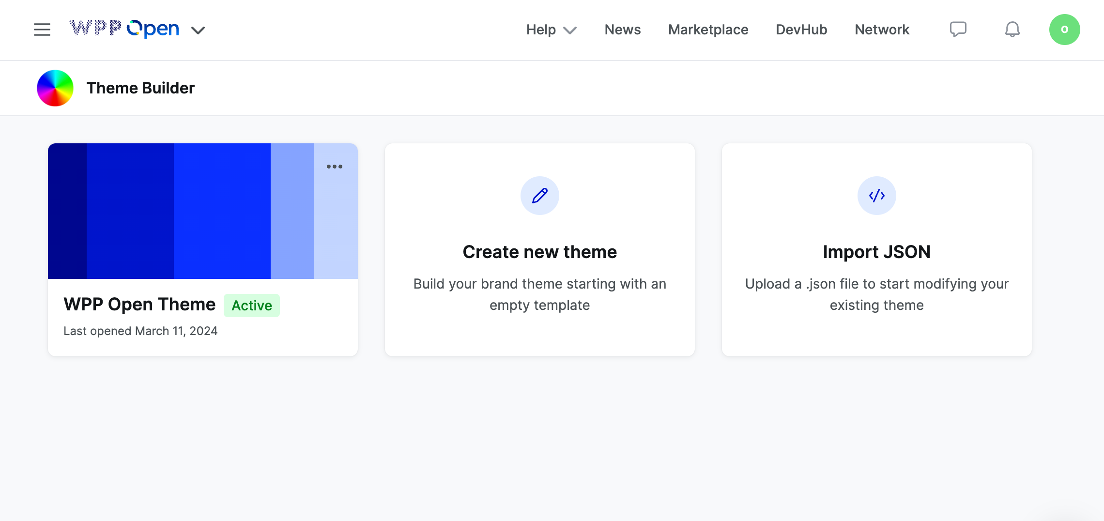Image resolution: width=1104 pixels, height=521 pixels.
Task: Open the workspace switcher chevron beside WPP Open
Action: tap(198, 30)
